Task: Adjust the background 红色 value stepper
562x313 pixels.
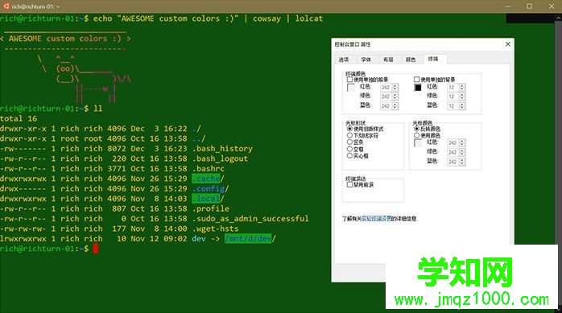Action: click(x=461, y=88)
